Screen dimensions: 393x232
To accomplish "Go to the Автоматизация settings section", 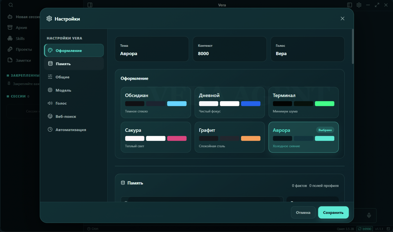I will point(74,130).
